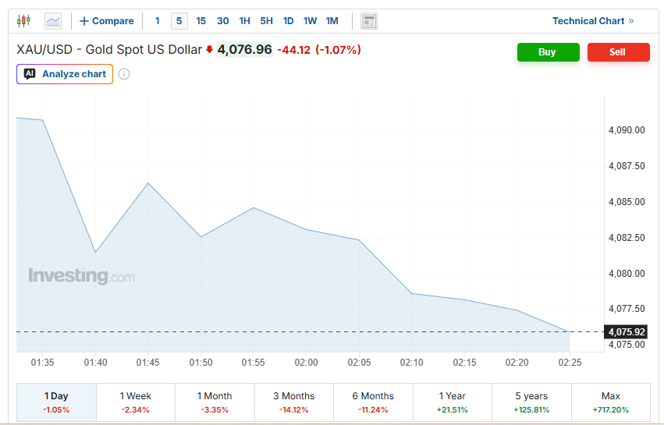Select the Max range tab

point(611,402)
